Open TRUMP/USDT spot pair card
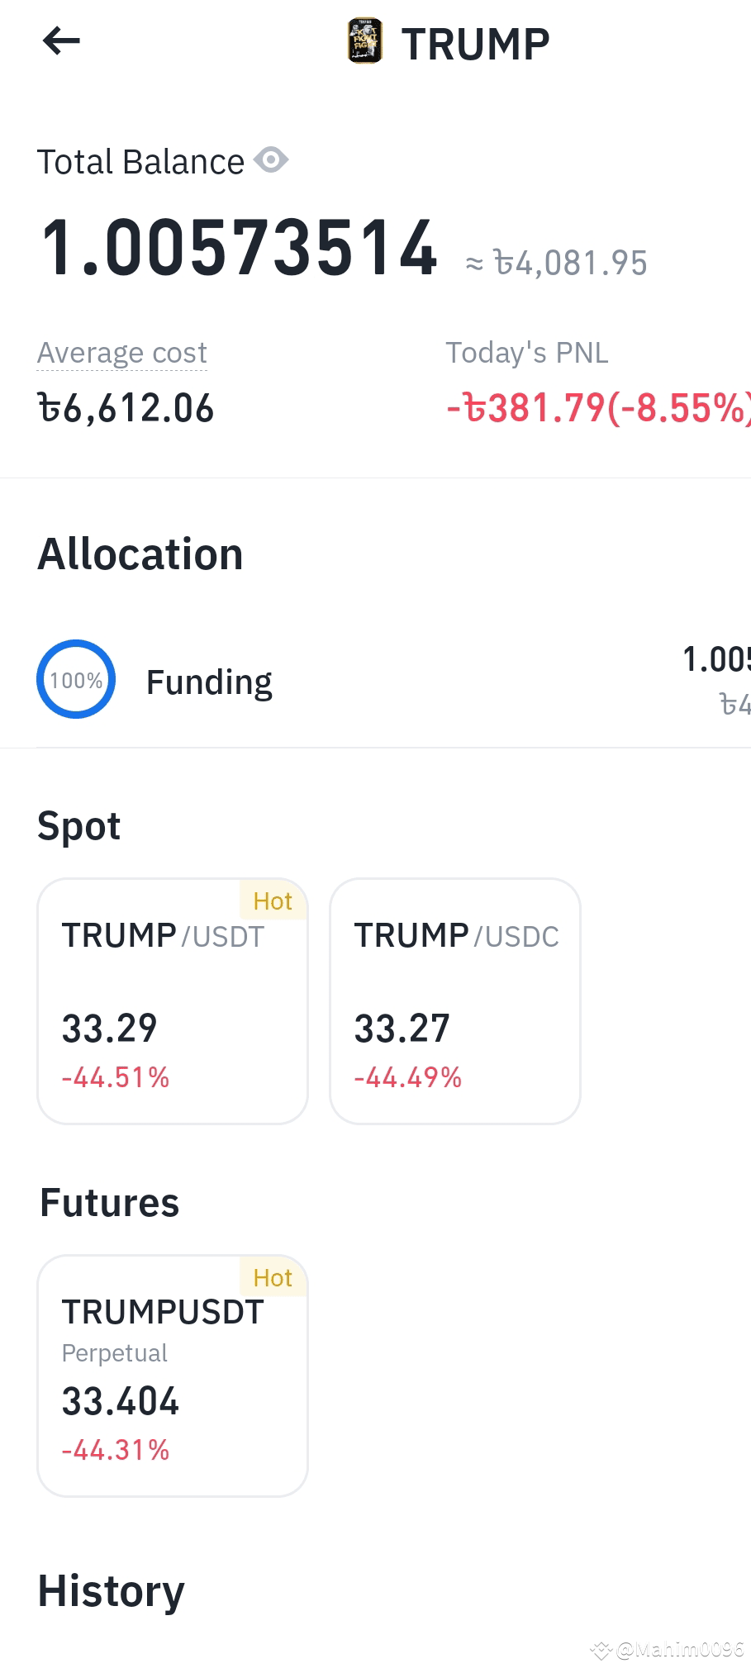Viewport: 751px width, 1668px height. tap(173, 1000)
